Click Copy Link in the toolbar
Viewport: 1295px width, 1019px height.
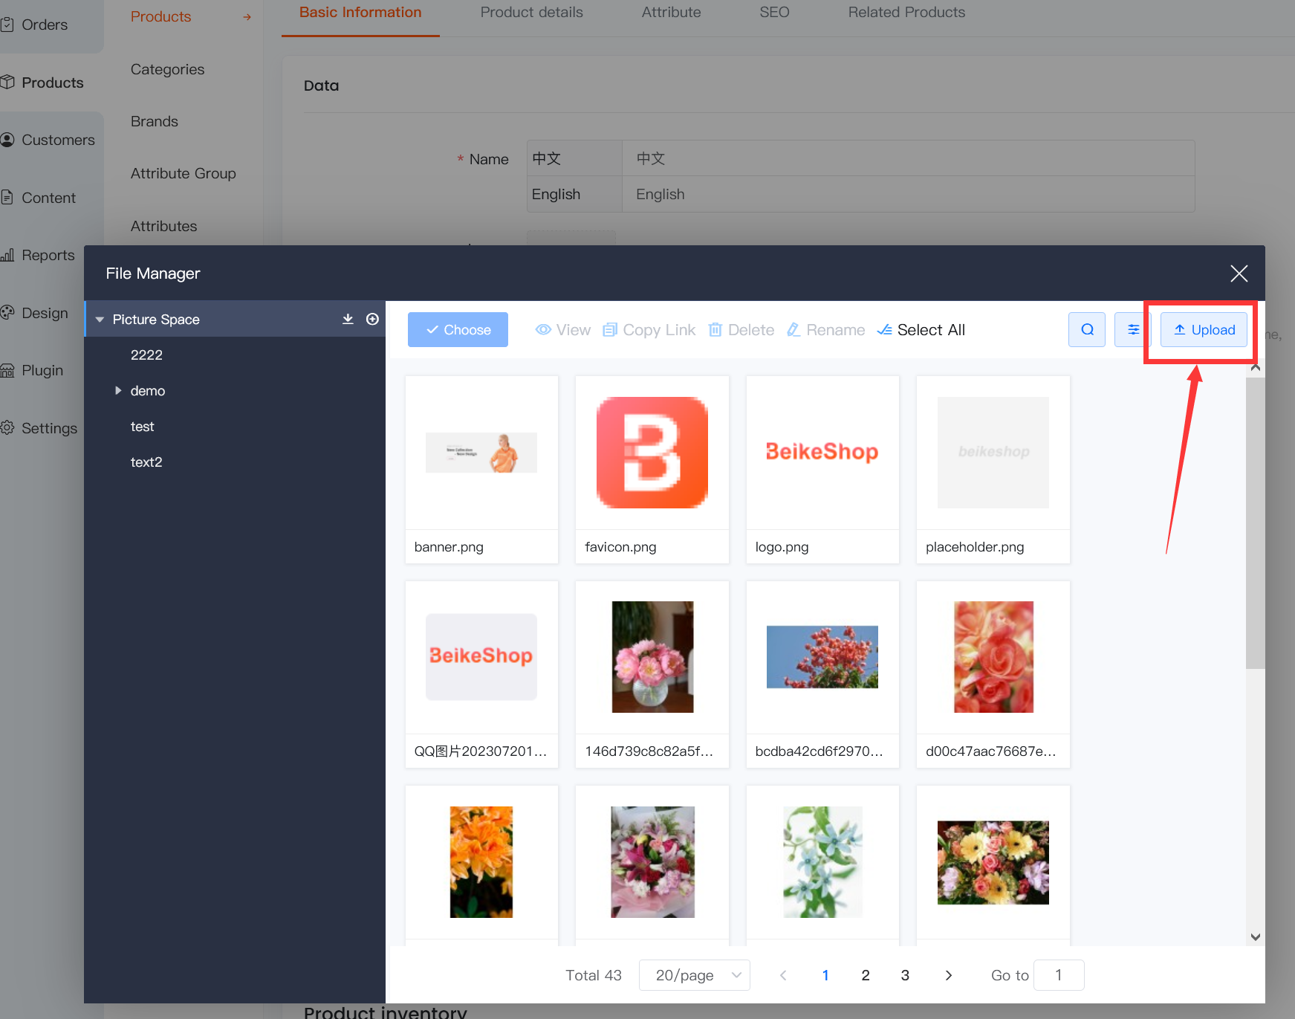(649, 330)
